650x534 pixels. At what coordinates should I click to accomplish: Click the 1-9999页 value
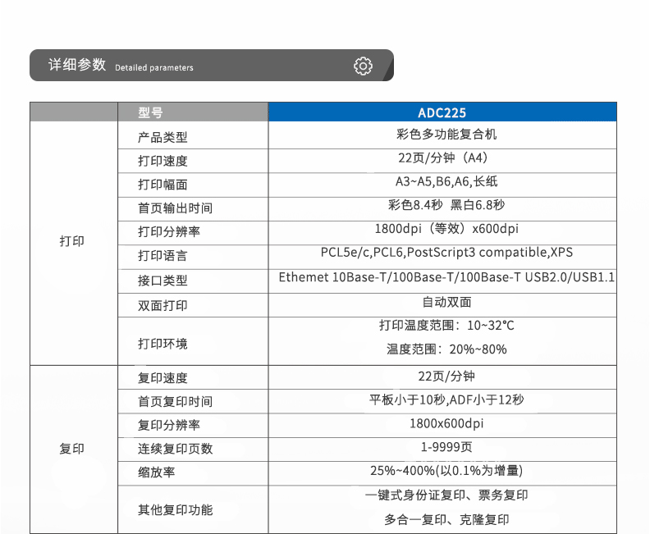(446, 447)
